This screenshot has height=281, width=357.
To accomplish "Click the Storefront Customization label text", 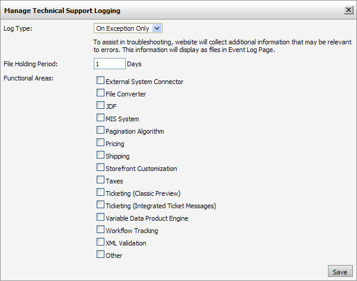I will (x=141, y=169).
